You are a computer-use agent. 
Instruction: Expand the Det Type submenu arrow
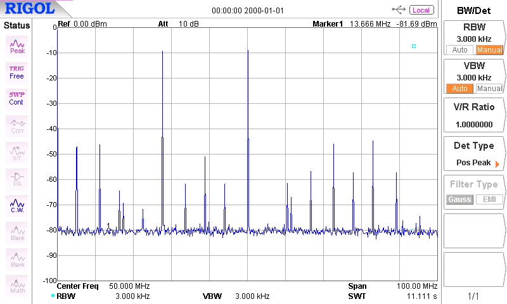pos(497,163)
